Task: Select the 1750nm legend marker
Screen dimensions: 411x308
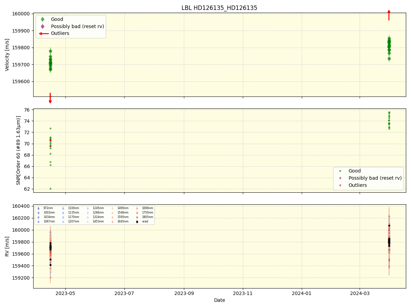Action: point(137,213)
